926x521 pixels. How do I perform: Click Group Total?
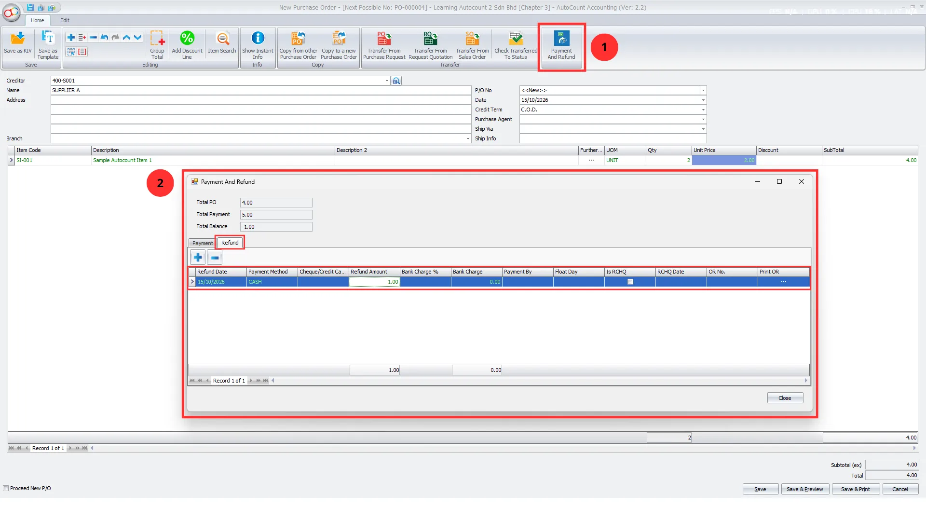pos(157,44)
